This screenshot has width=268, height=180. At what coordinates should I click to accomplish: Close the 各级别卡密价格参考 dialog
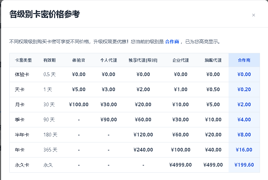[x=254, y=15]
